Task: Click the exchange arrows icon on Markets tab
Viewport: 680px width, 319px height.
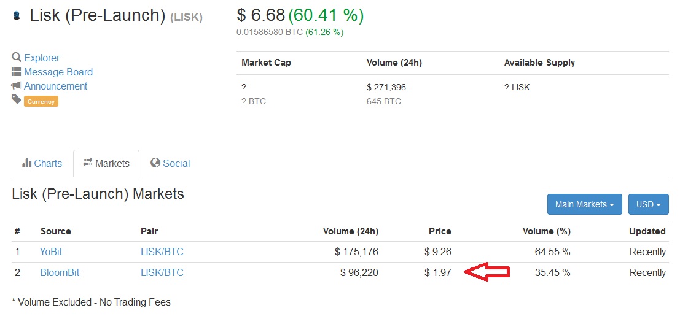Action: click(x=88, y=163)
